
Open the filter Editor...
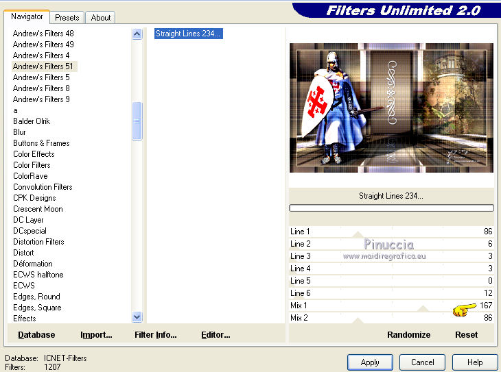[x=215, y=335]
